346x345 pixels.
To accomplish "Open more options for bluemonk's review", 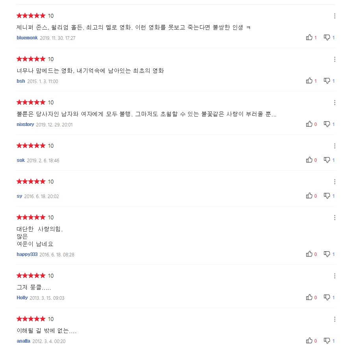I will point(335,16).
